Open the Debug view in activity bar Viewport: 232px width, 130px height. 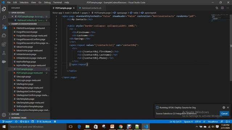4,35
